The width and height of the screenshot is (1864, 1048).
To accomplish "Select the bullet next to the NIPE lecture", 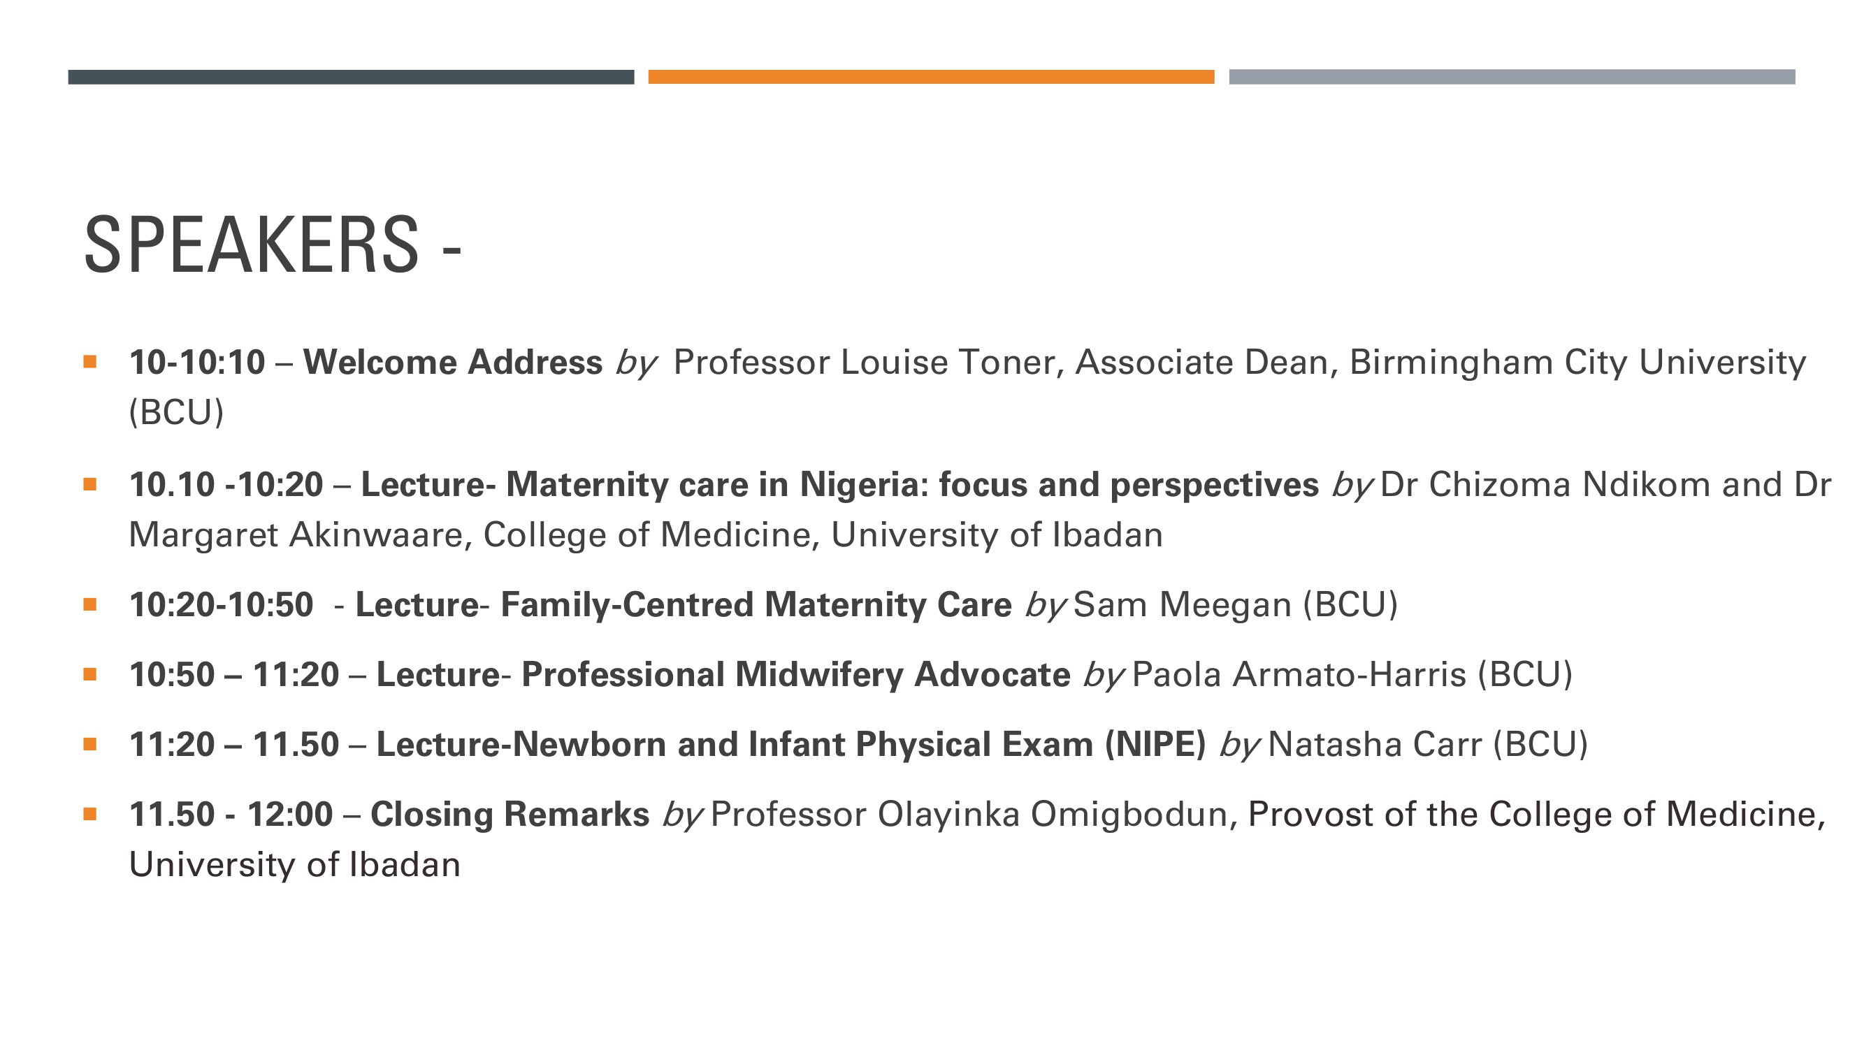I will click(x=89, y=743).
